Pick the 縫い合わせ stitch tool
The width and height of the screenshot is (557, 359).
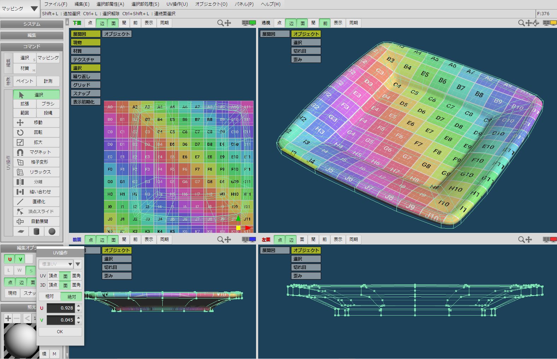pos(36,192)
